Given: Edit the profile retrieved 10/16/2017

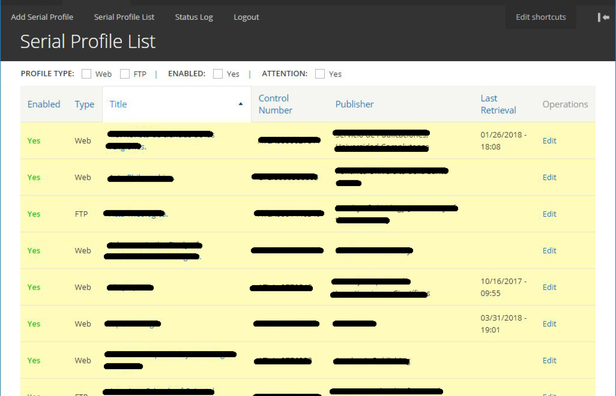Looking at the screenshot, I should point(549,287).
